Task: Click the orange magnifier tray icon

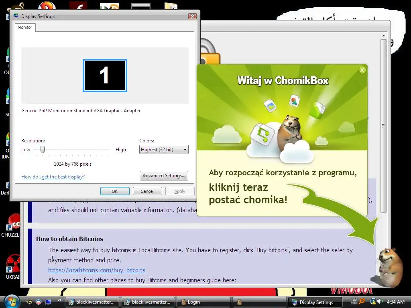Action: click(x=362, y=302)
